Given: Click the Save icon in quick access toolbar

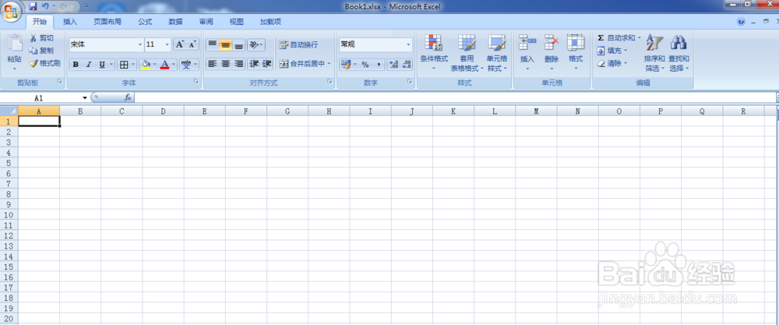Looking at the screenshot, I should coord(33,6).
